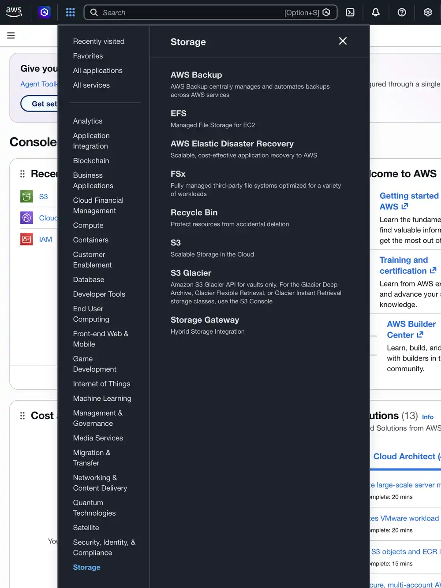Open the IAM link in Recently visited

[45, 239]
